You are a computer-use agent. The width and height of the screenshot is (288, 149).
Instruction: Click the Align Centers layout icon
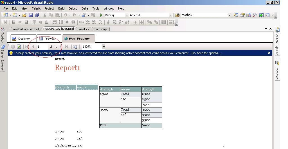click(x=20, y=22)
